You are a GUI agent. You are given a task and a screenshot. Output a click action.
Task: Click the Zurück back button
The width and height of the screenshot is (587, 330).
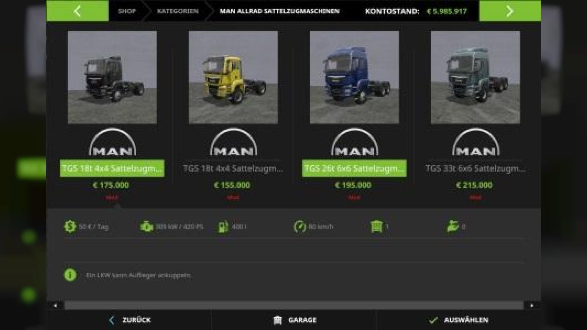tap(129, 320)
